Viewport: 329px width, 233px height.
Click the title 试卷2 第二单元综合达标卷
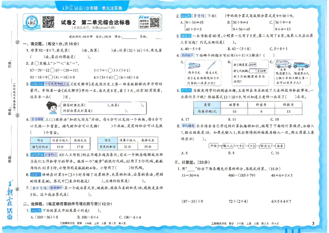tap(95, 22)
